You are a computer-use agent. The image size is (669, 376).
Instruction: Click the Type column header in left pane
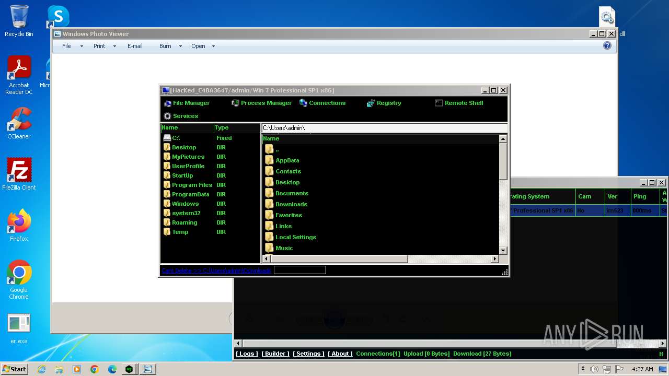coord(236,127)
